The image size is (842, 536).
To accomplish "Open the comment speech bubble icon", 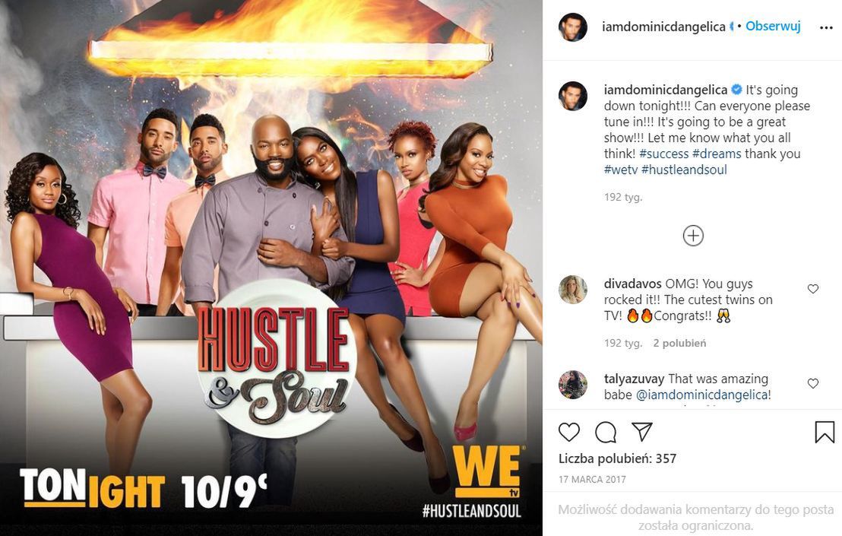I will (x=606, y=432).
